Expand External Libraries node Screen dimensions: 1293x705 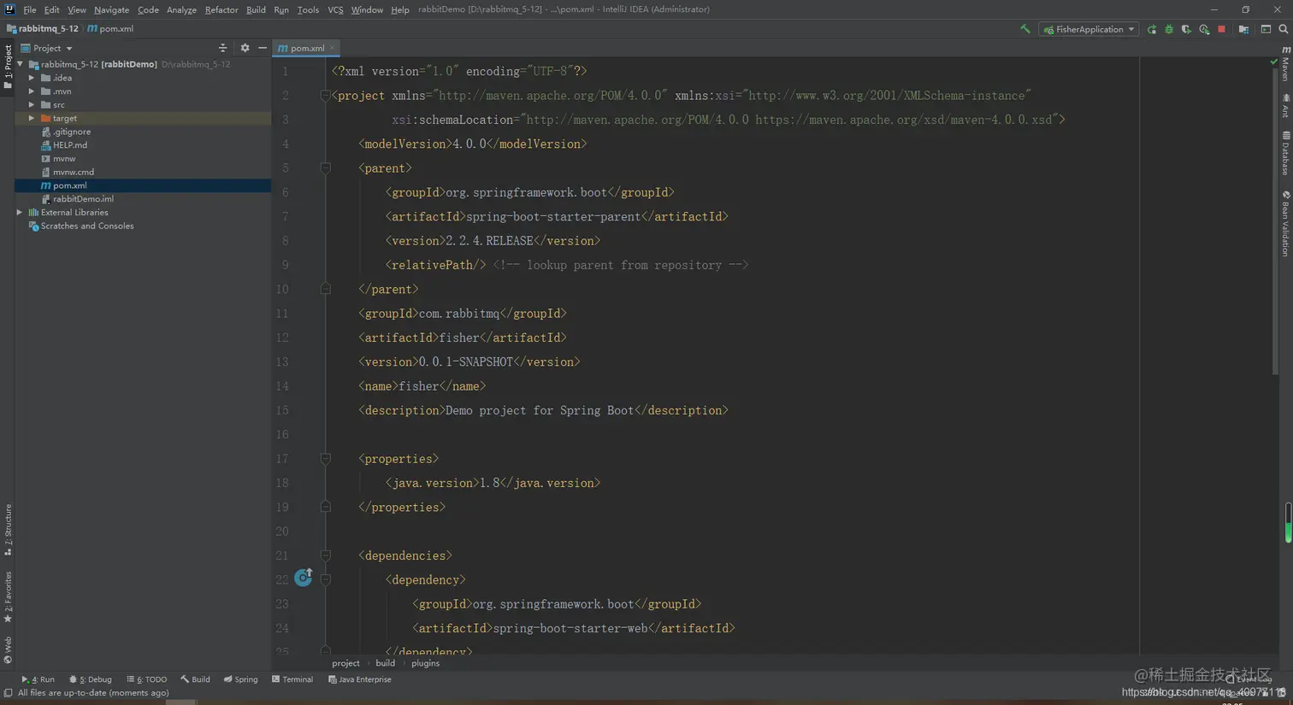point(21,213)
